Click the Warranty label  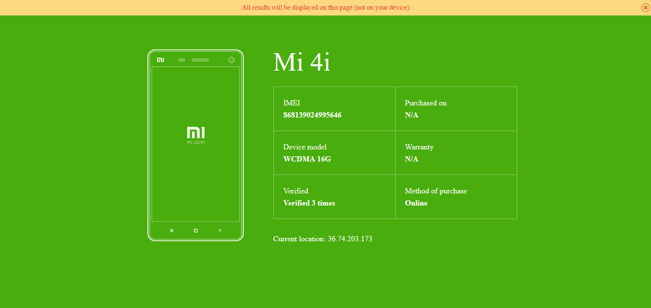pyautogui.click(x=419, y=147)
